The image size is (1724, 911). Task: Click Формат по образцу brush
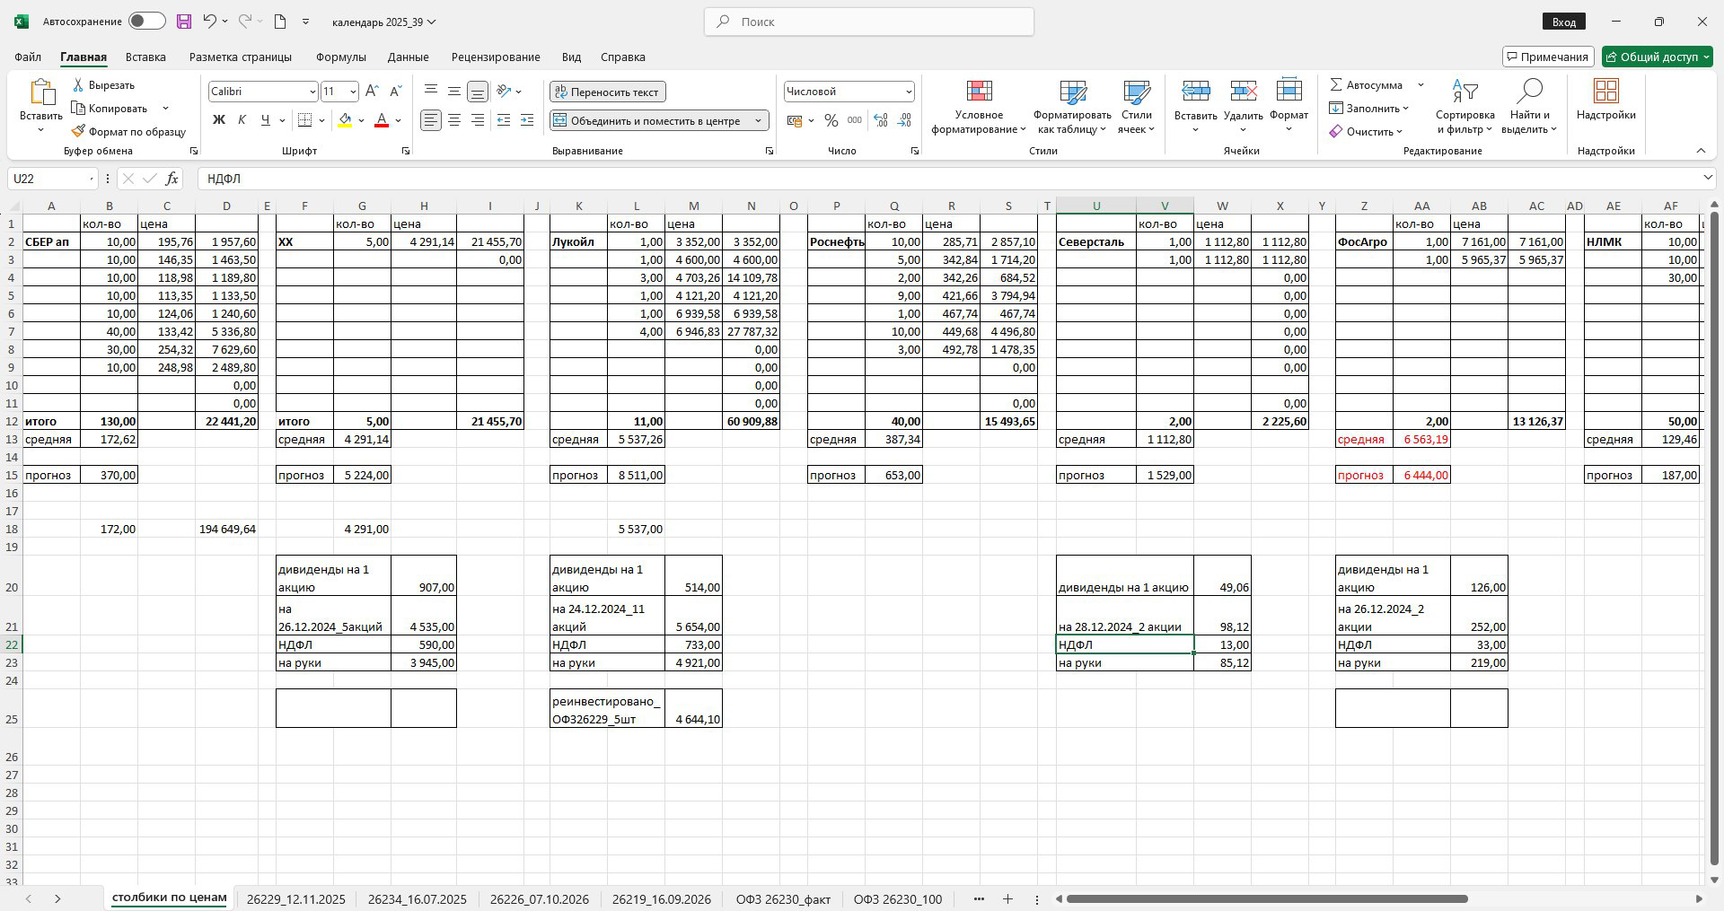(x=128, y=132)
